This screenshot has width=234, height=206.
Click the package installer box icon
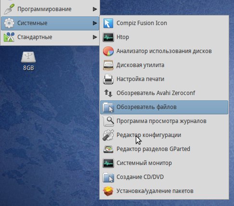pyautogui.click(x=108, y=191)
